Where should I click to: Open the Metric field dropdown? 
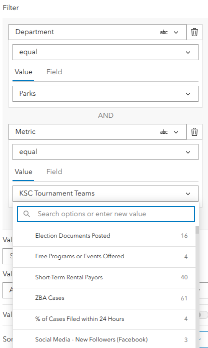(x=97, y=132)
